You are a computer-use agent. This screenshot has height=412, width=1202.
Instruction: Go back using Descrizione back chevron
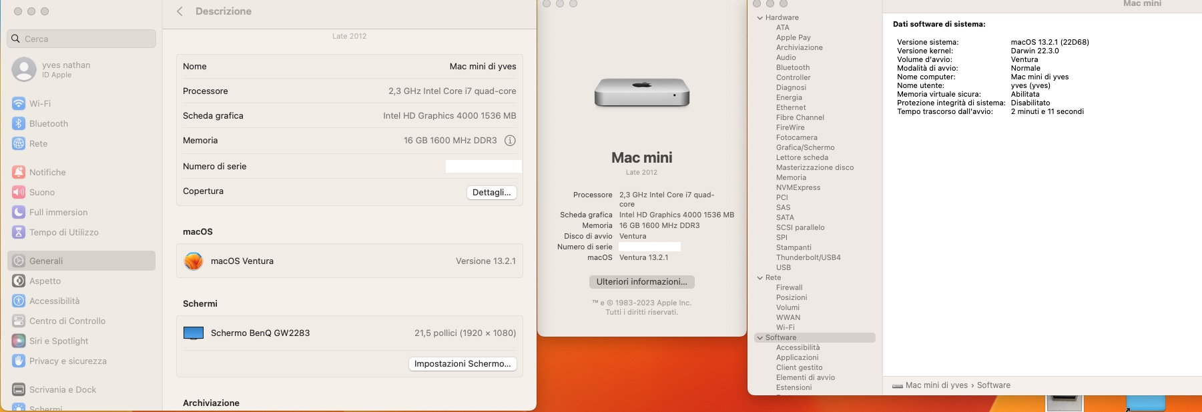click(x=180, y=11)
